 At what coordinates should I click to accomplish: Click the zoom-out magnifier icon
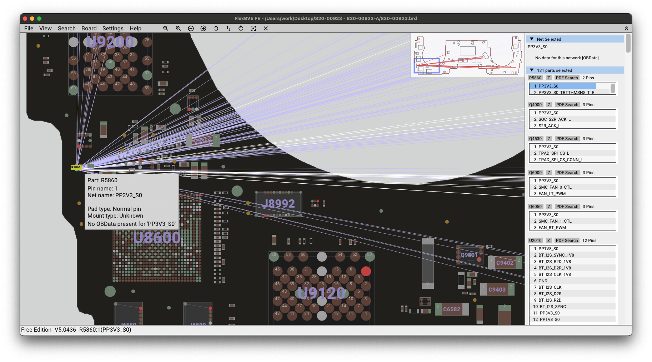(x=166, y=28)
